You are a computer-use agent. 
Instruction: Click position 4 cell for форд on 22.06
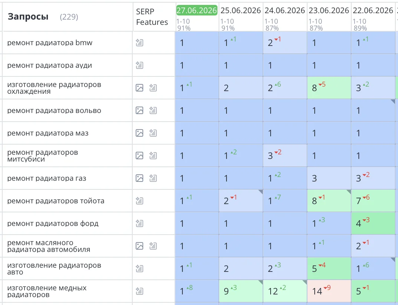pos(373,223)
